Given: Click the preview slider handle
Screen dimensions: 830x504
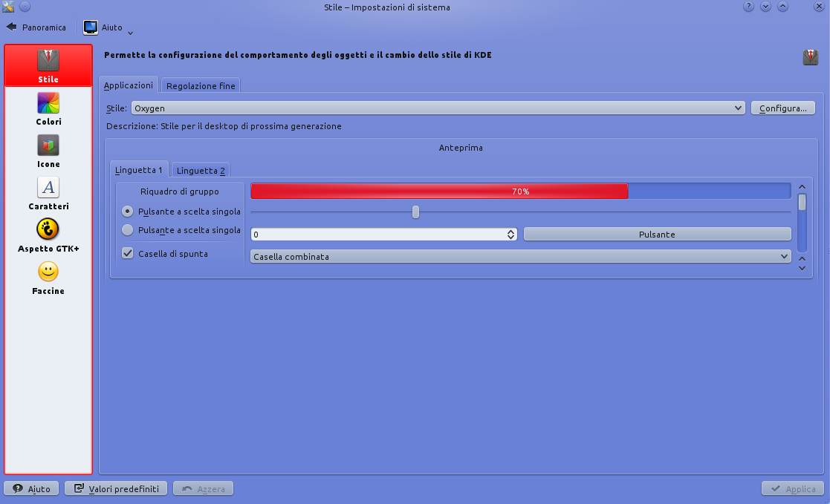Looking at the screenshot, I should point(415,212).
